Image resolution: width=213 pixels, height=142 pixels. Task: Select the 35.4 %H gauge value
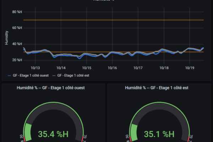(x=53, y=134)
